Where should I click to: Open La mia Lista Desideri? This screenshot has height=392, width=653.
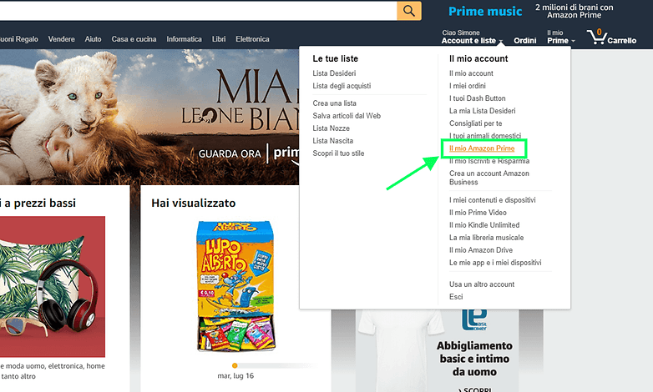(x=483, y=111)
